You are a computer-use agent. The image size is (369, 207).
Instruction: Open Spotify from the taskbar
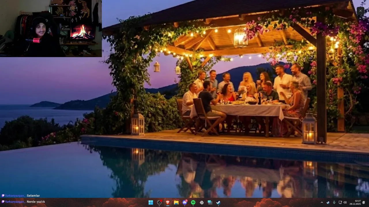pos(193,202)
